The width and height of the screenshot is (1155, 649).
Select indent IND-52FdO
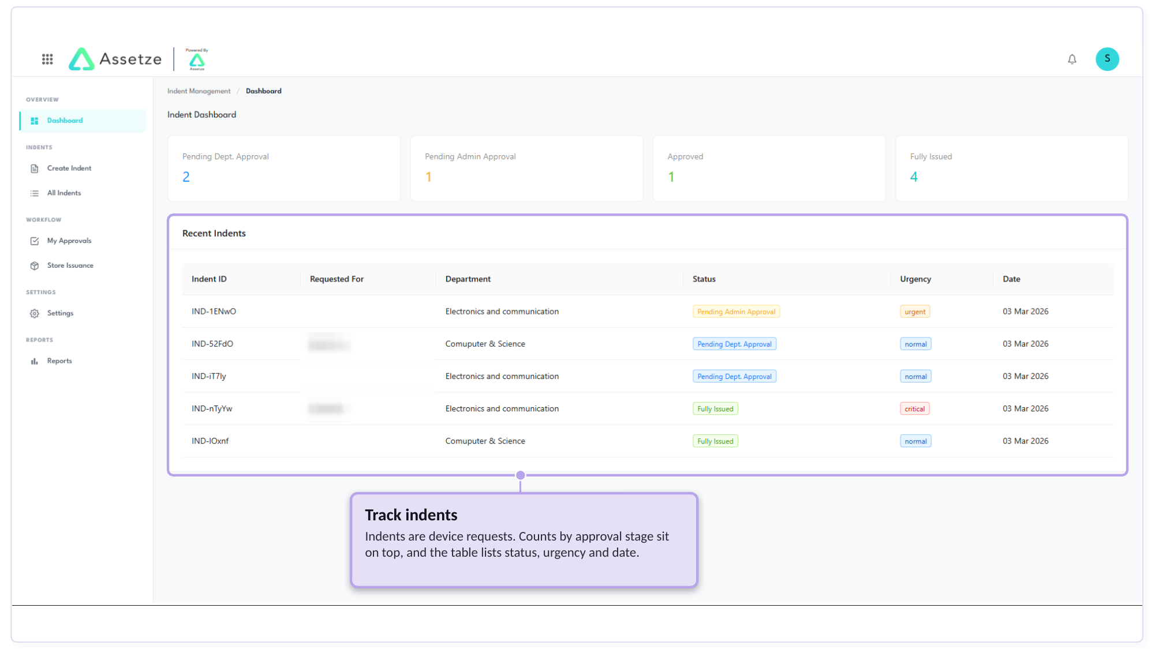tap(212, 344)
